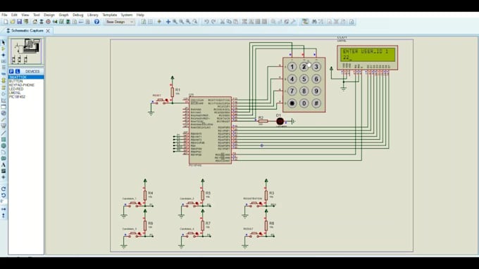Click the rotation angle input field
This screenshot has width=479, height=269.
(4, 201)
